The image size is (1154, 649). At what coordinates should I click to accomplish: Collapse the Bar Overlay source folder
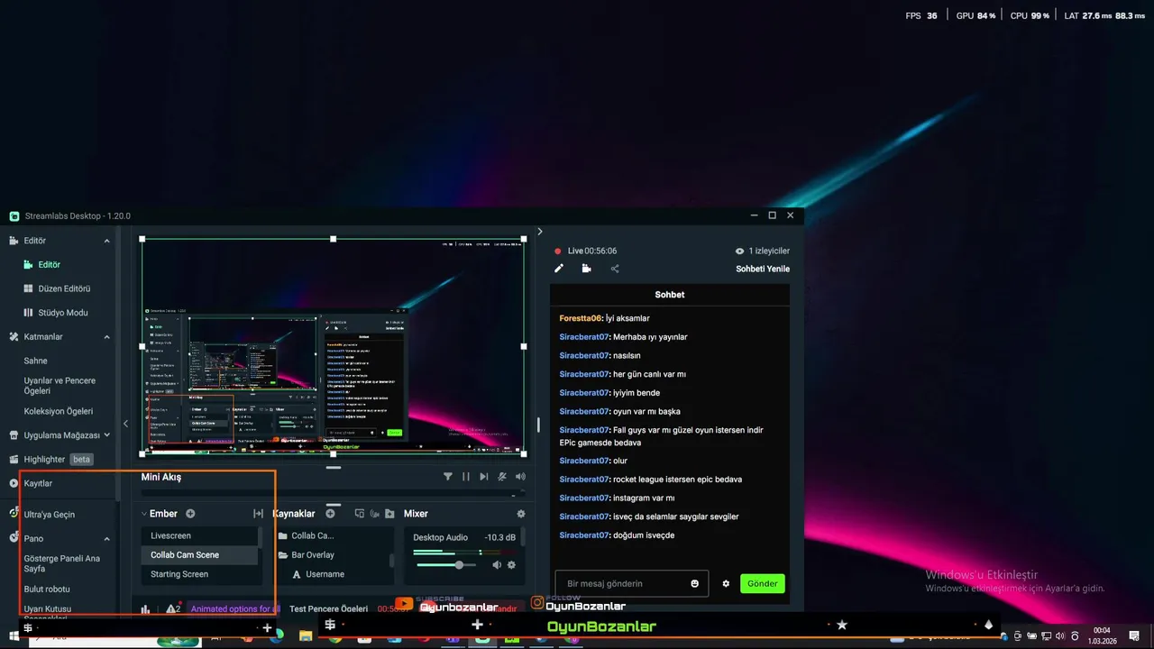click(x=282, y=555)
